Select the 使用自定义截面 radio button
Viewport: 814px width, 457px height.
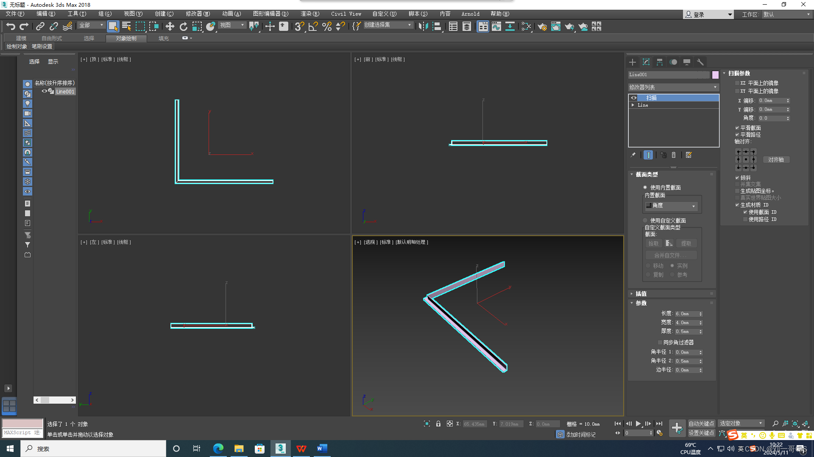tap(645, 220)
